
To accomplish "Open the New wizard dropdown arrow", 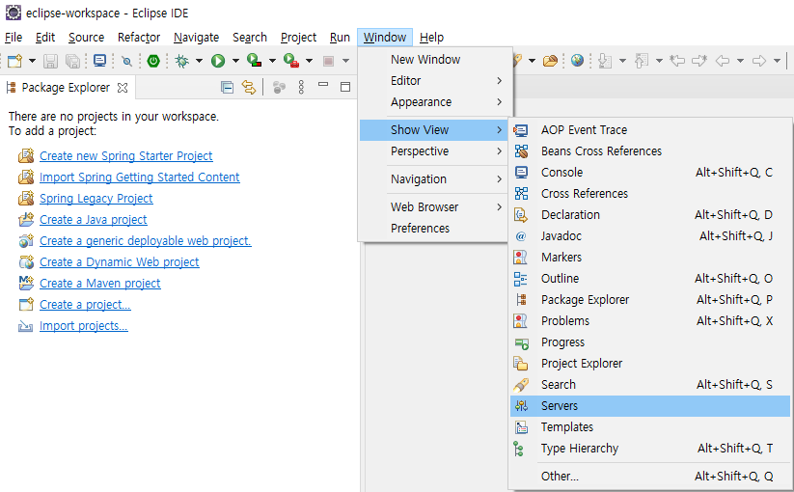I will [x=32, y=61].
